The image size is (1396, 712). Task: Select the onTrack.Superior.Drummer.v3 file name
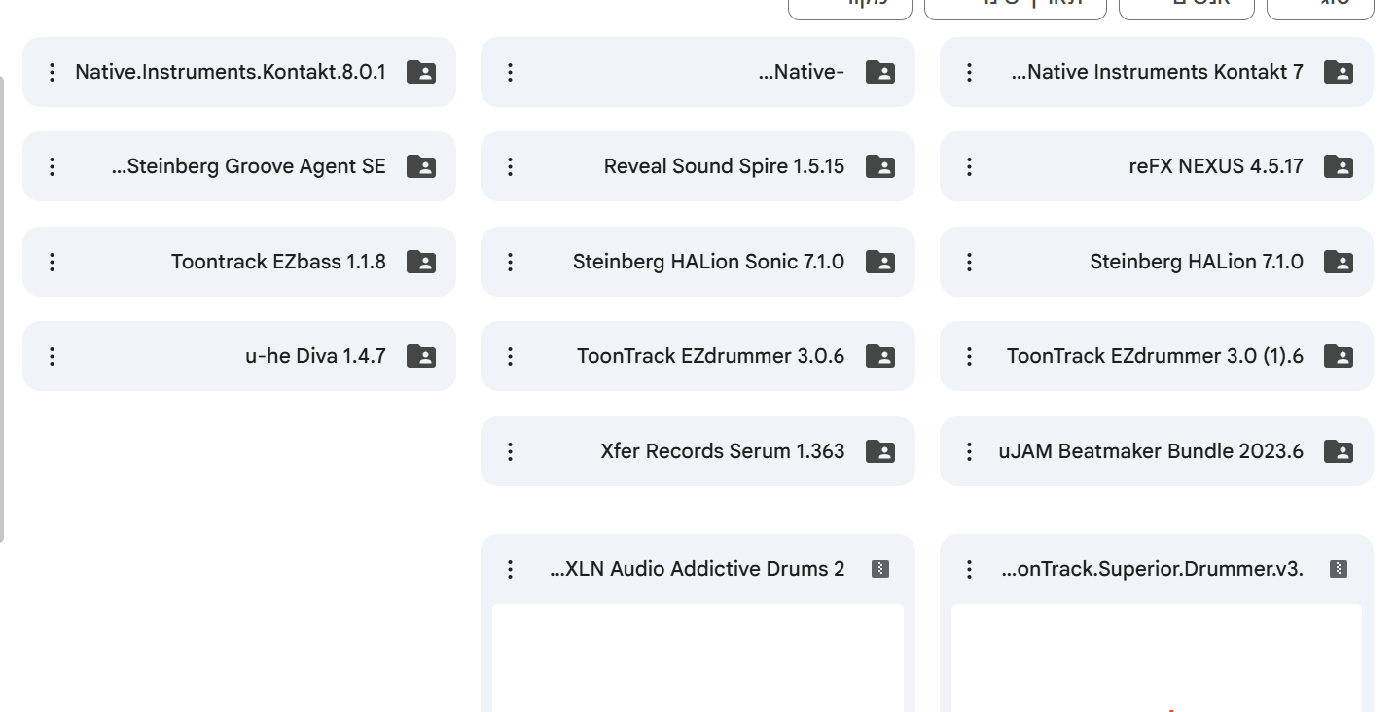1152,569
